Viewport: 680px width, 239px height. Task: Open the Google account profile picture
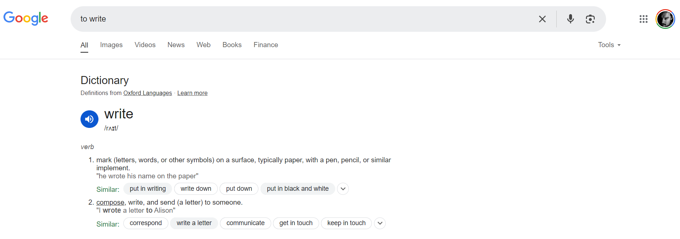(665, 19)
